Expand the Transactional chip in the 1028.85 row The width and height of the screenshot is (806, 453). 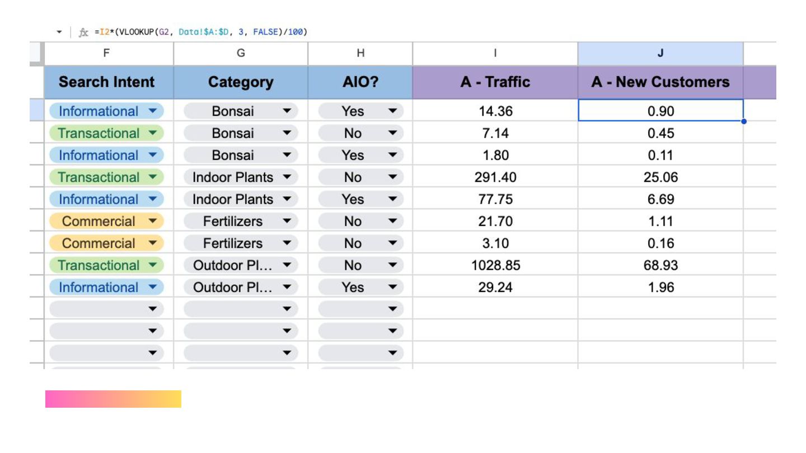pos(152,266)
